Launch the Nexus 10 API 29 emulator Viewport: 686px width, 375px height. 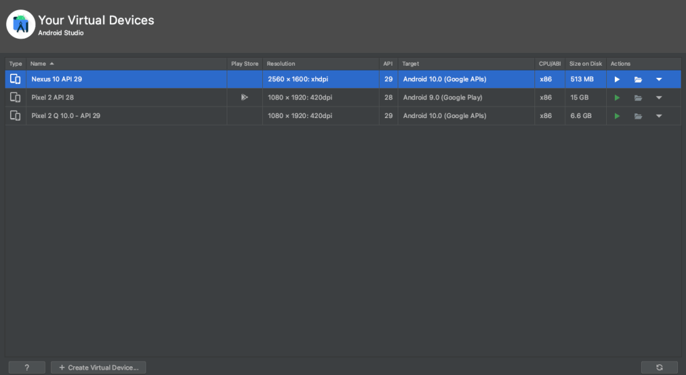pyautogui.click(x=617, y=79)
